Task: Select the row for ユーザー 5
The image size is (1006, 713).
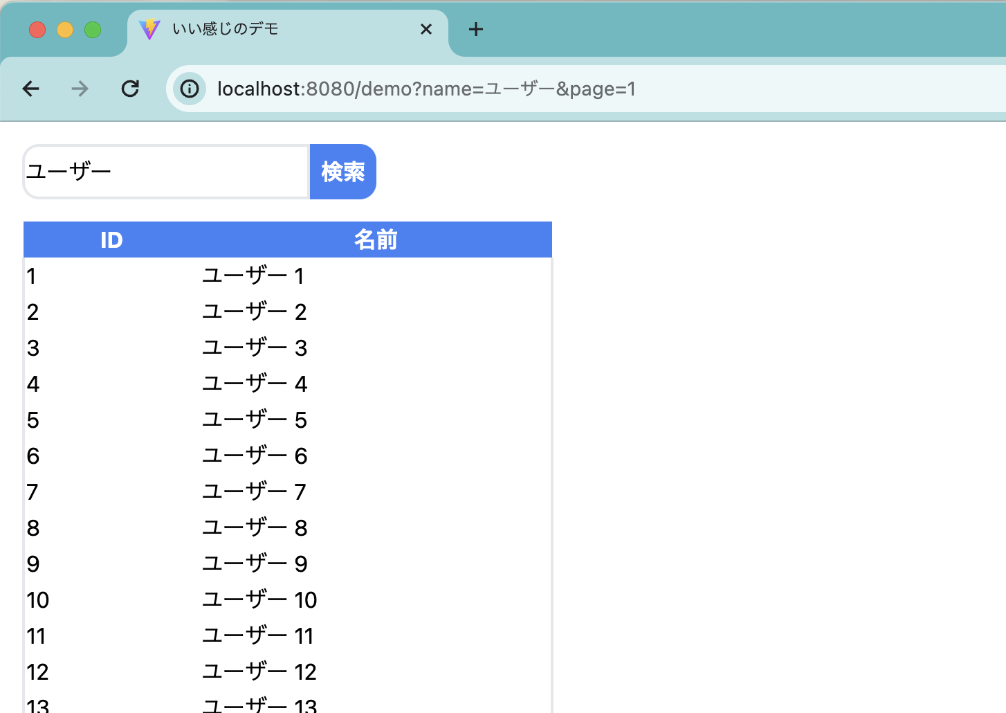Action: click(253, 419)
